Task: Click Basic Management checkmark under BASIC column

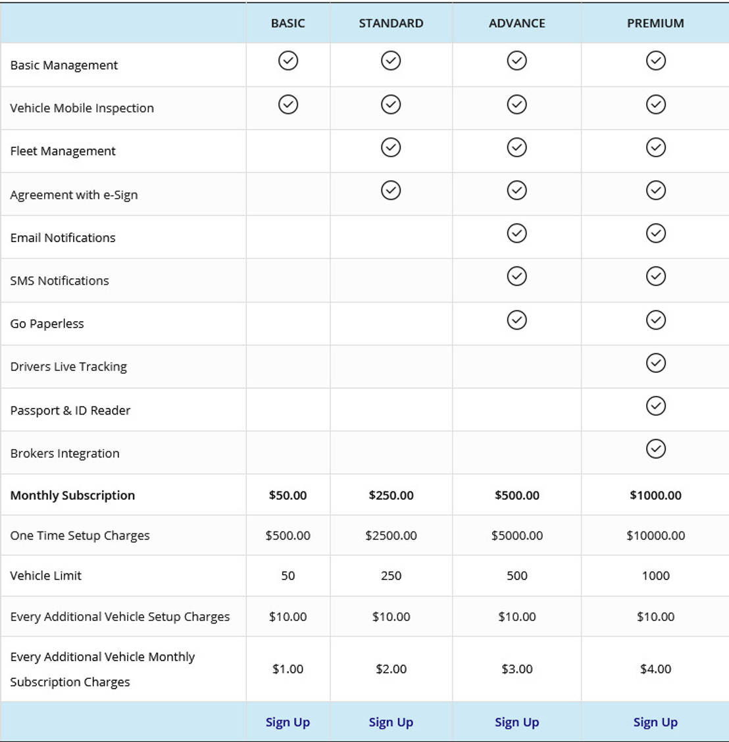Action: pos(288,61)
